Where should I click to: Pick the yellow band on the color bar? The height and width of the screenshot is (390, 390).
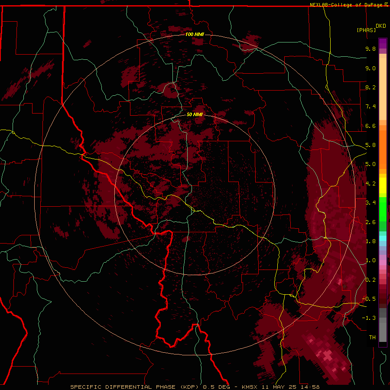(x=383, y=185)
